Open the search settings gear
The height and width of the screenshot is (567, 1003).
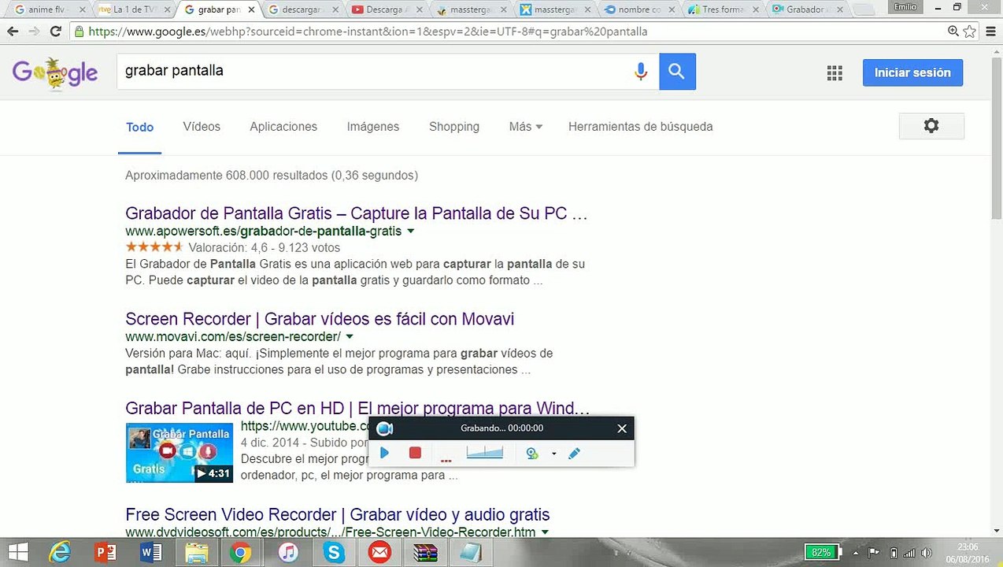(931, 126)
